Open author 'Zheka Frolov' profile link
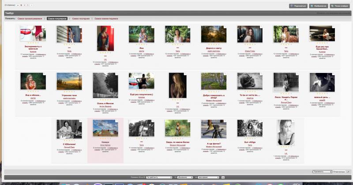Screen dimensions: 353x185 (x=250, y=51)
